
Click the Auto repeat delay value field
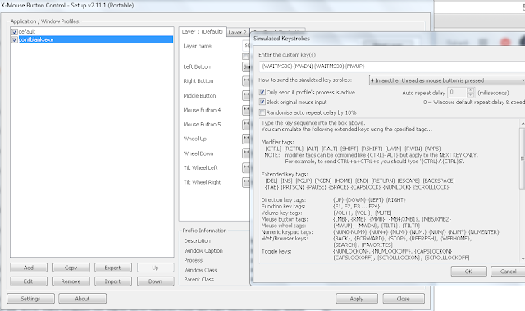pyautogui.click(x=457, y=93)
